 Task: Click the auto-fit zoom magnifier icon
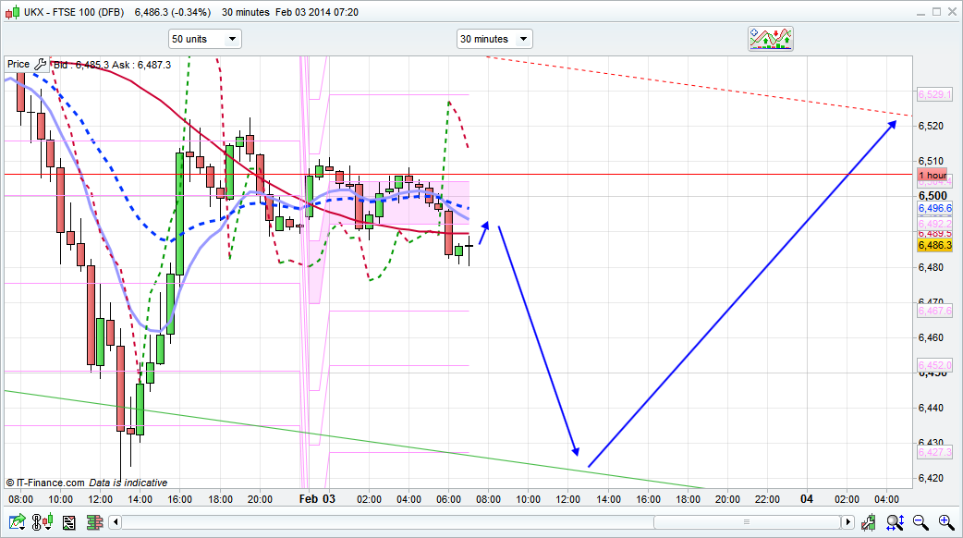coord(895,522)
